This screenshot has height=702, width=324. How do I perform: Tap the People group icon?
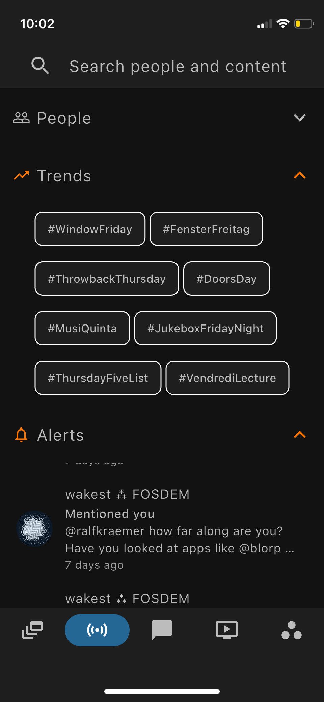[x=21, y=118]
